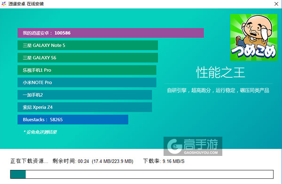The width and height of the screenshot is (282, 184).
Task: Click the 安兔兔评测结果 footnote
Action: point(40,132)
